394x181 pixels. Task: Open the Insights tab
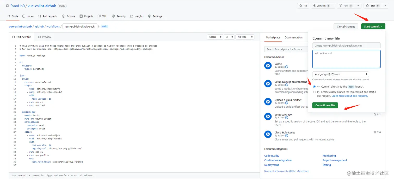tap(137, 16)
